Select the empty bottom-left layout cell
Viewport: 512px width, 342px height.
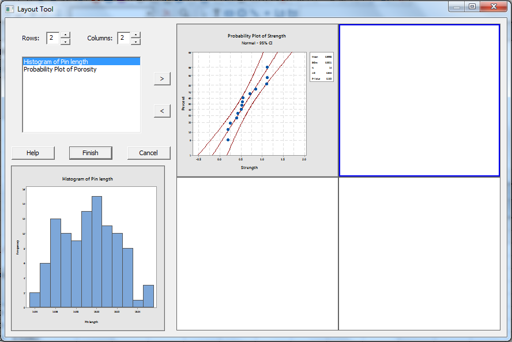(x=257, y=254)
